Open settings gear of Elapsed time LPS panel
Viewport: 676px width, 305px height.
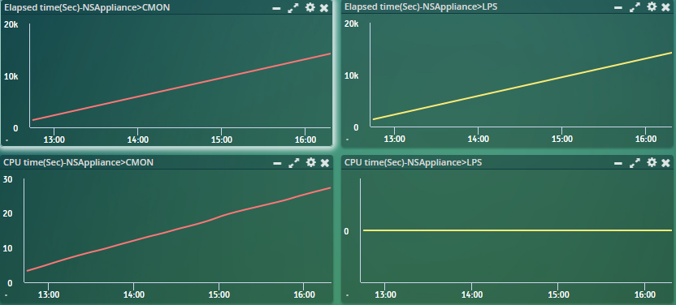point(652,6)
